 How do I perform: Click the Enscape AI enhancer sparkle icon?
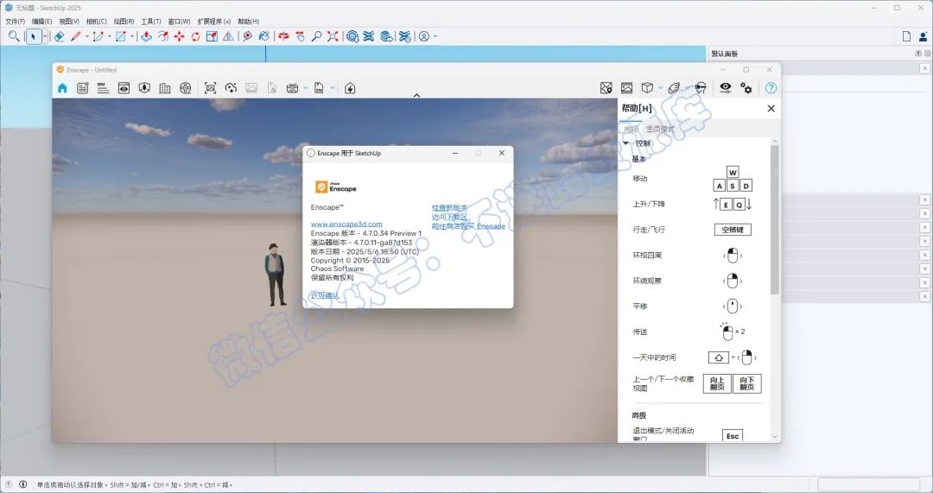click(x=231, y=88)
